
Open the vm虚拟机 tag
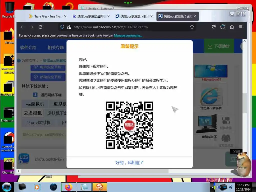pyautogui.click(x=35, y=104)
